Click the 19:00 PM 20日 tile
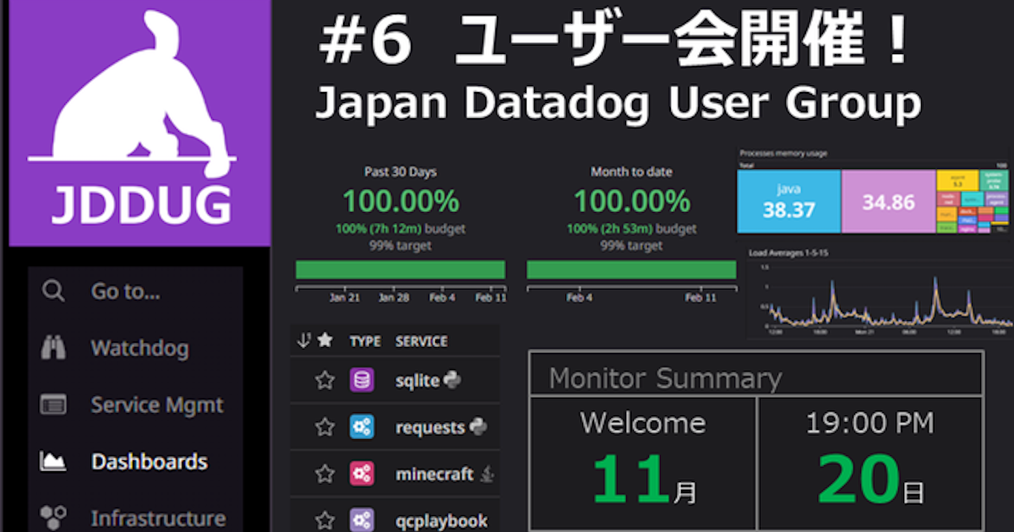 pyautogui.click(x=870, y=463)
